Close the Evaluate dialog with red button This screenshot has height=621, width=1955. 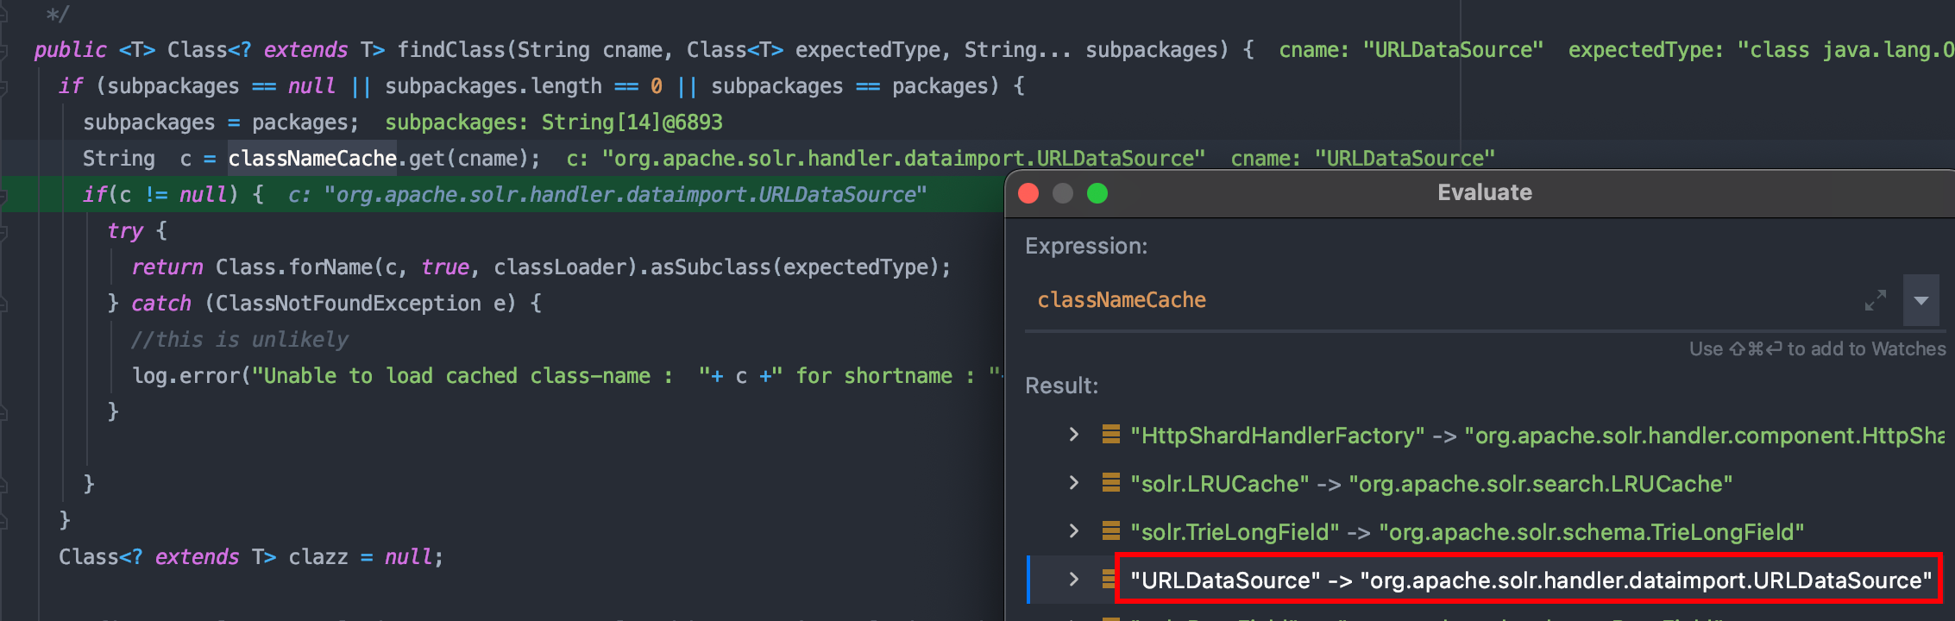1028,193
